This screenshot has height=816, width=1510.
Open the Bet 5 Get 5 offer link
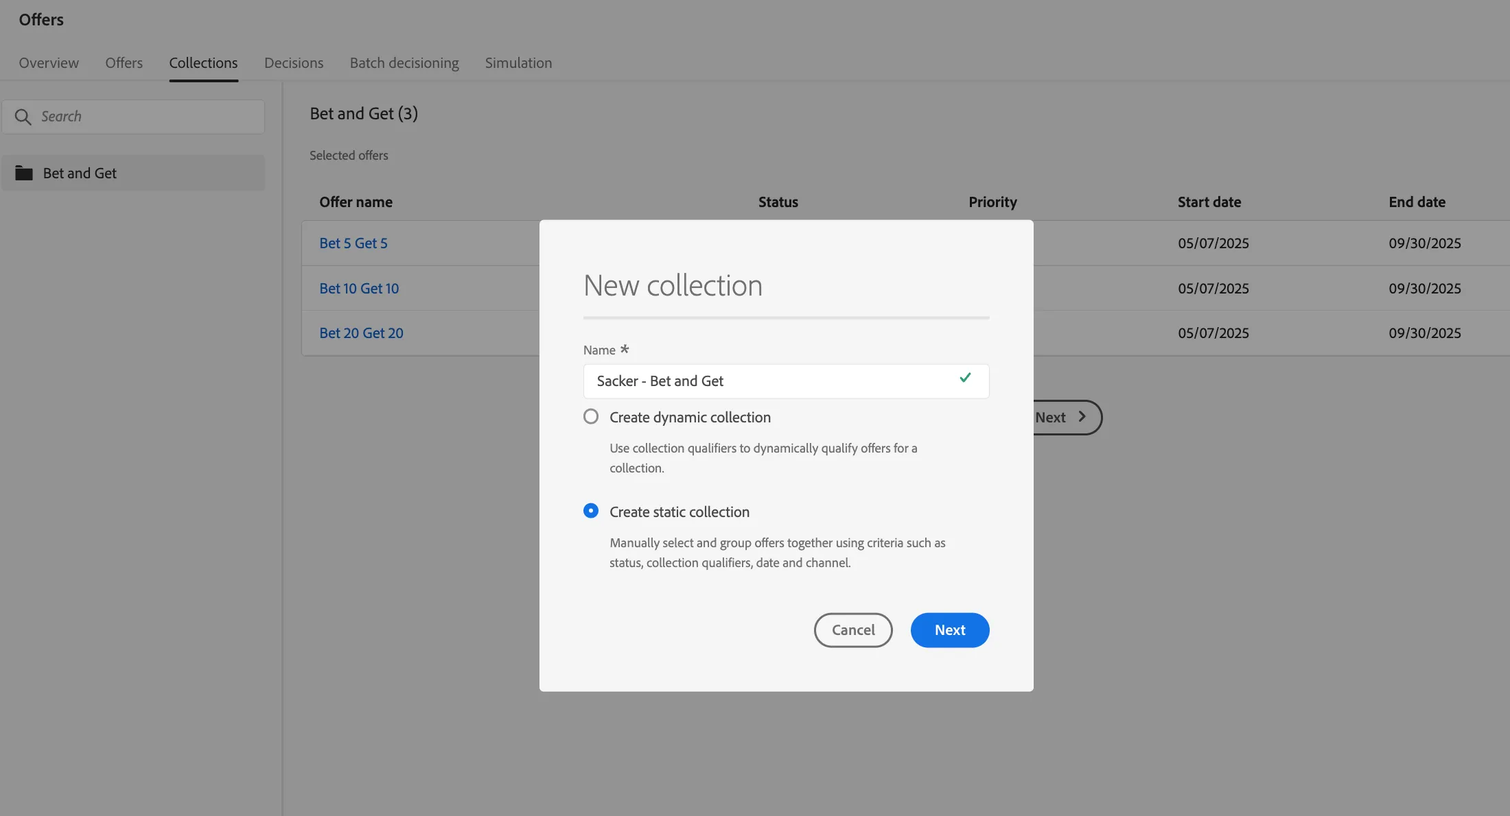coord(353,243)
